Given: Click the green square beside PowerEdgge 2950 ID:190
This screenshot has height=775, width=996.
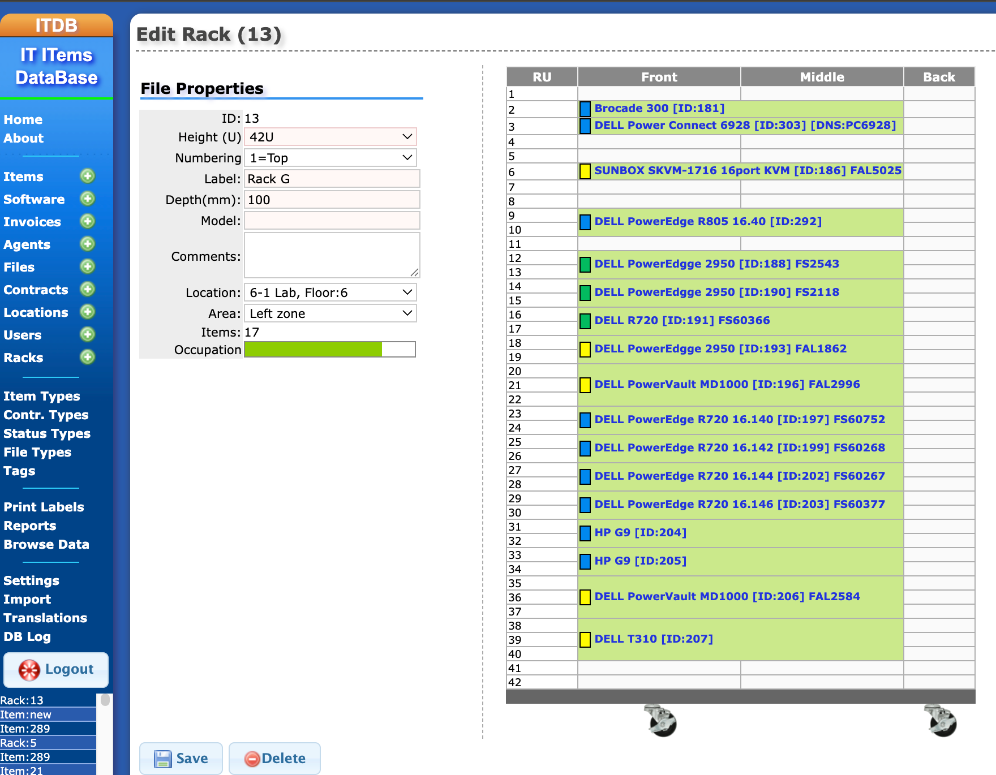Looking at the screenshot, I should click(585, 292).
